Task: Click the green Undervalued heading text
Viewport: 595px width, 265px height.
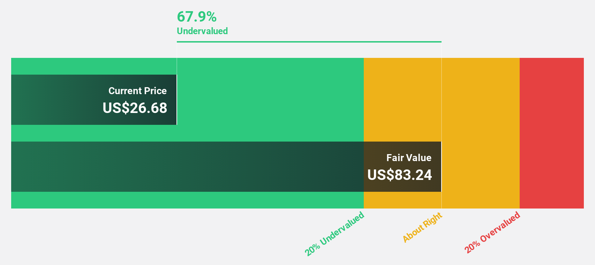Action: coord(202,31)
